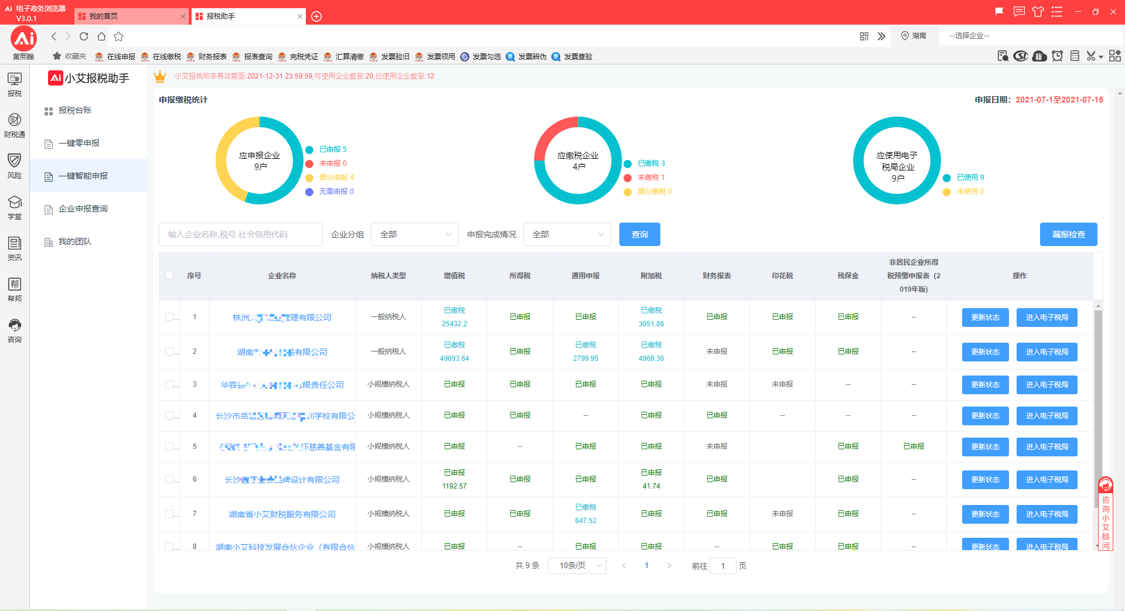Tick checkbox for row 7
The image size is (1125, 611).
coord(169,514)
